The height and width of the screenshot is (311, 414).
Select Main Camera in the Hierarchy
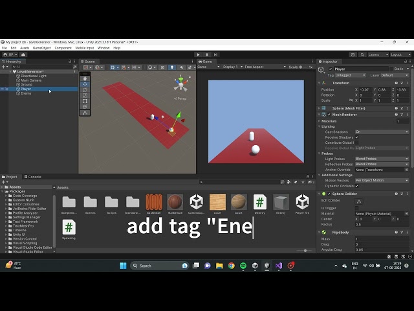click(x=31, y=80)
